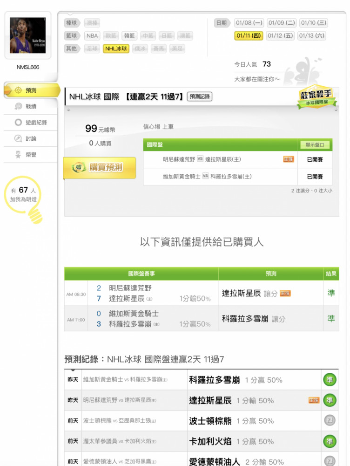Click the 99 元嘘幣 price
The height and width of the screenshot is (466, 350).
click(100, 129)
